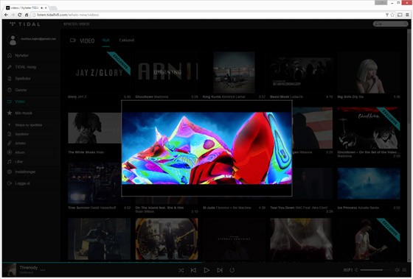
Task: Toggle repeat mode in player bar
Action: 232,270
